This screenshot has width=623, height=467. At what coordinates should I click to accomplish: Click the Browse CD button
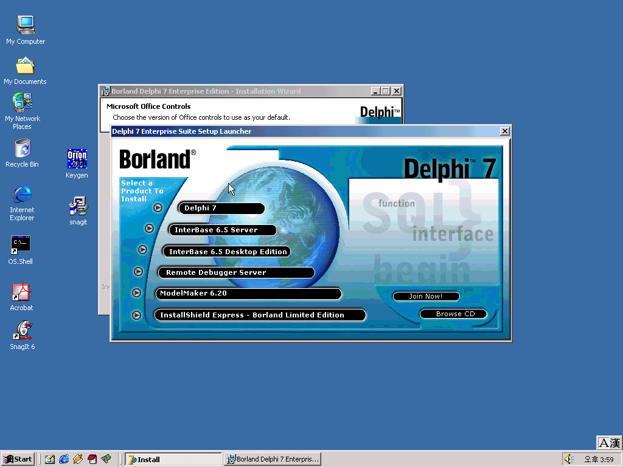pyautogui.click(x=454, y=314)
